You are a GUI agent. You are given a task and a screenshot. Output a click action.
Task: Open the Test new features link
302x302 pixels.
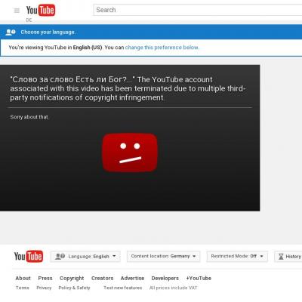[123, 288]
